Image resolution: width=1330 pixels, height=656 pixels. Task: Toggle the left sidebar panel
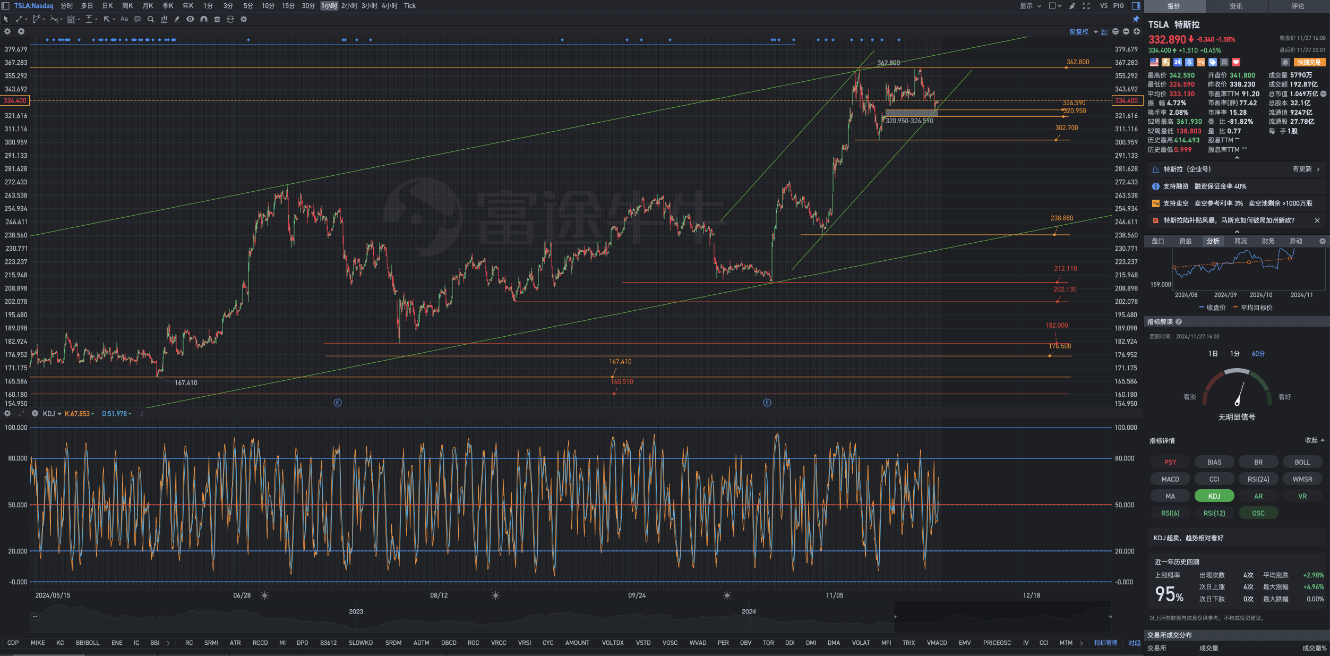point(5,6)
